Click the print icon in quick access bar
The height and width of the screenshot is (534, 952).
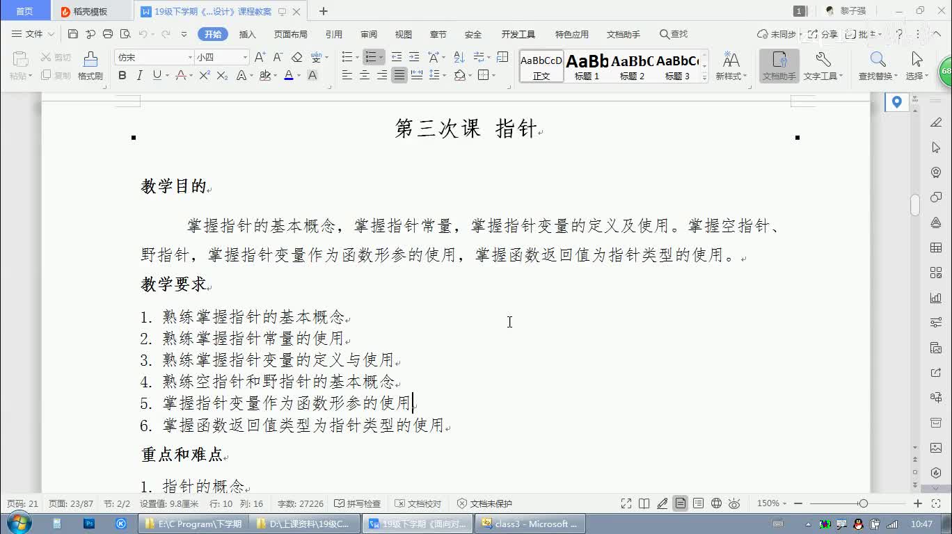tap(108, 34)
